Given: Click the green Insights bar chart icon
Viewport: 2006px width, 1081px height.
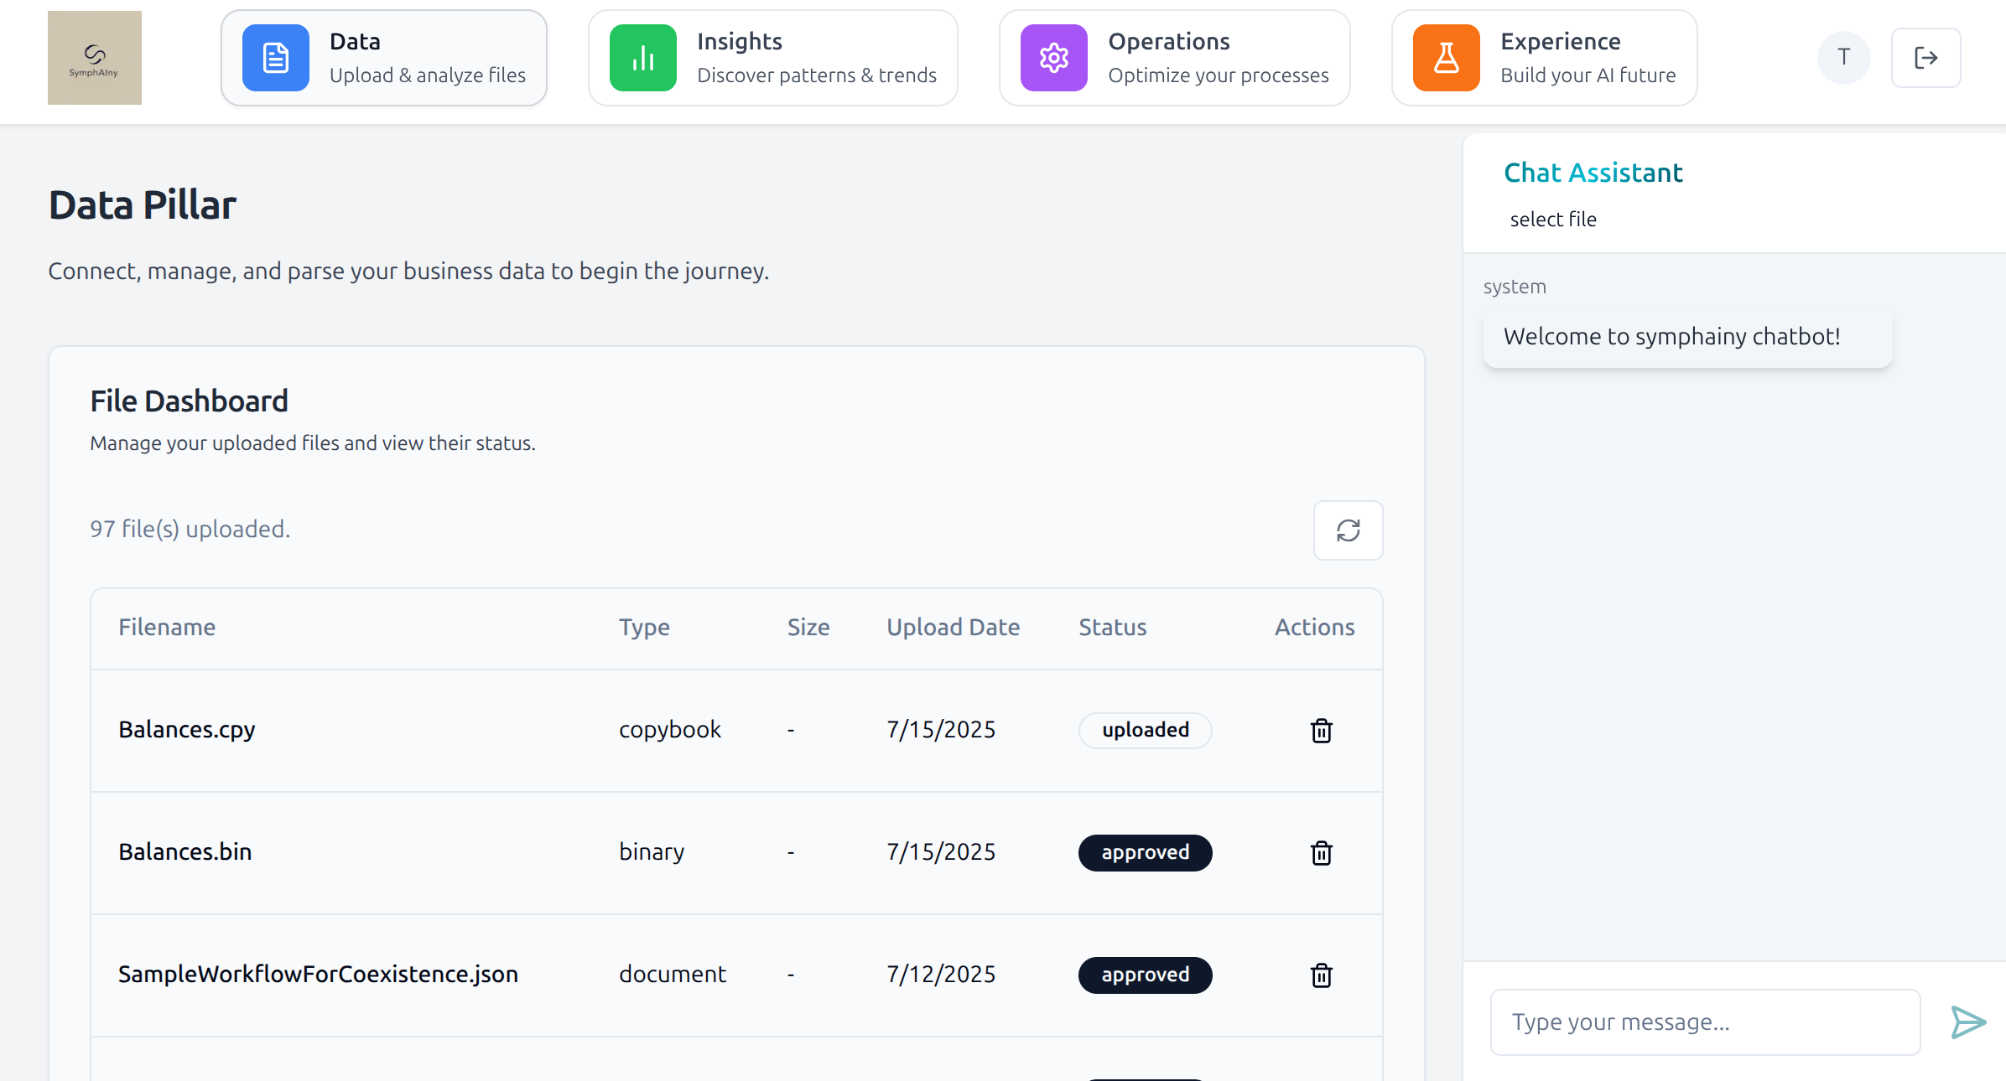Looking at the screenshot, I should click(x=642, y=58).
